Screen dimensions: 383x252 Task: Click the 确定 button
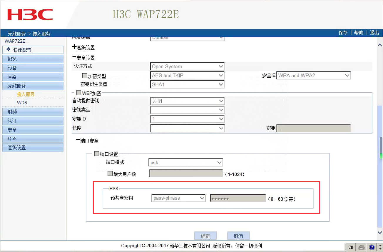[x=205, y=236]
